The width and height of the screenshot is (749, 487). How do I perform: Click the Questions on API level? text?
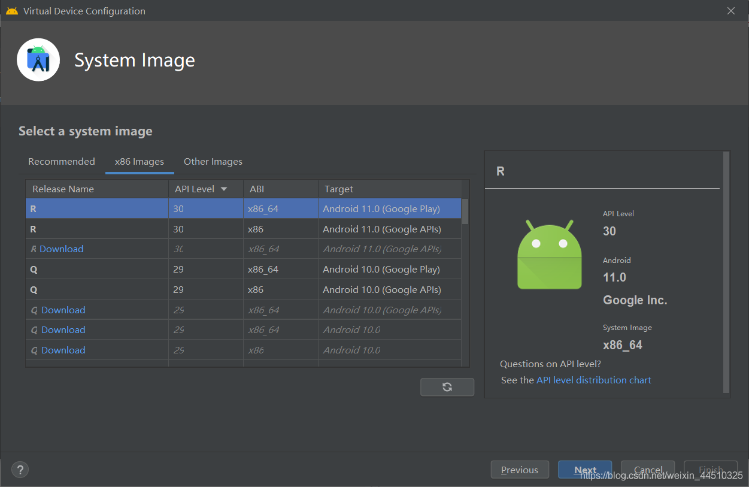tap(550, 364)
